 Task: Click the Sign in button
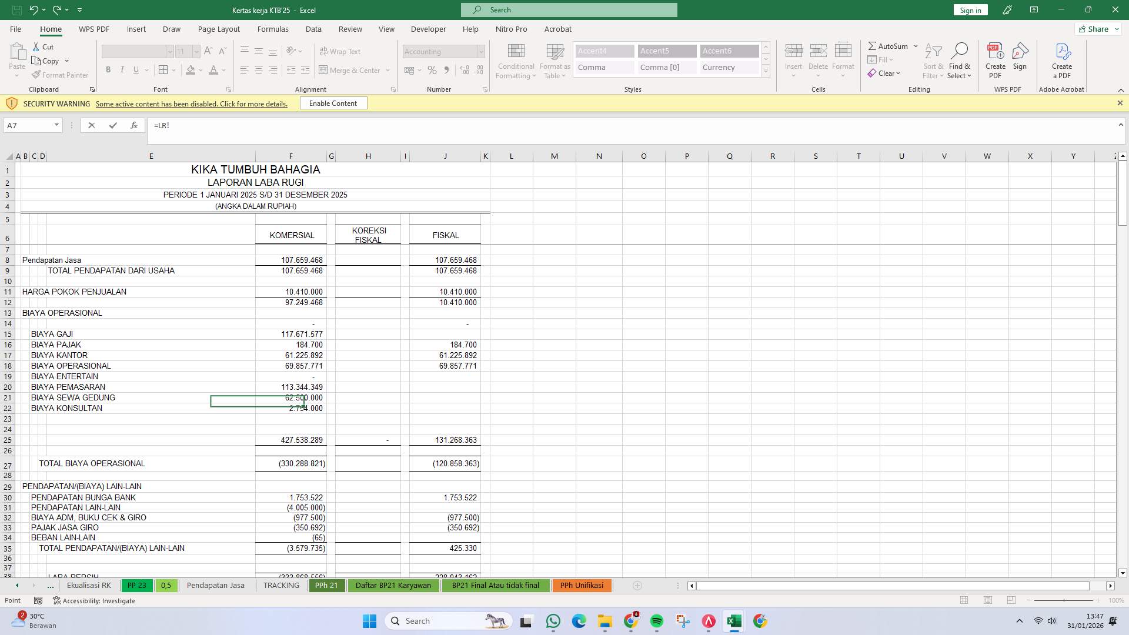click(969, 9)
